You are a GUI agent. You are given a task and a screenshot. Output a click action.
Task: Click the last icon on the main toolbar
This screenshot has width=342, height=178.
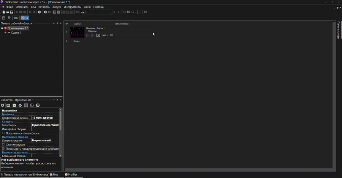coord(145,12)
